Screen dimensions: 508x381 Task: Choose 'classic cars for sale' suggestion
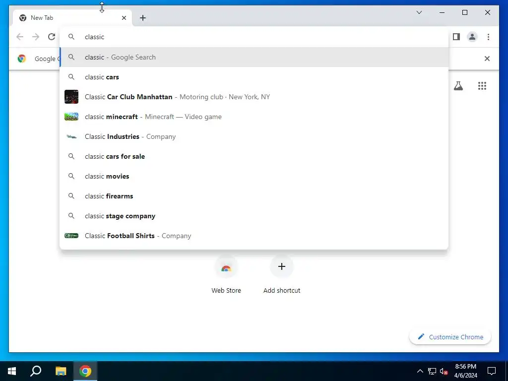[254, 156]
